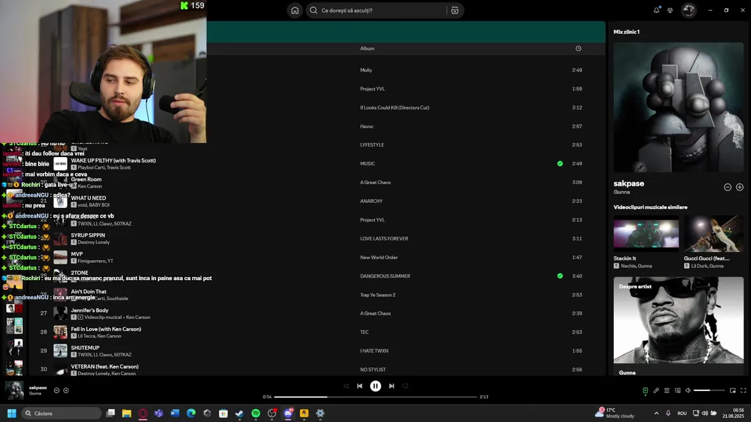Click the taskbar 'Căutare' search box
The image size is (751, 422).
[61, 413]
